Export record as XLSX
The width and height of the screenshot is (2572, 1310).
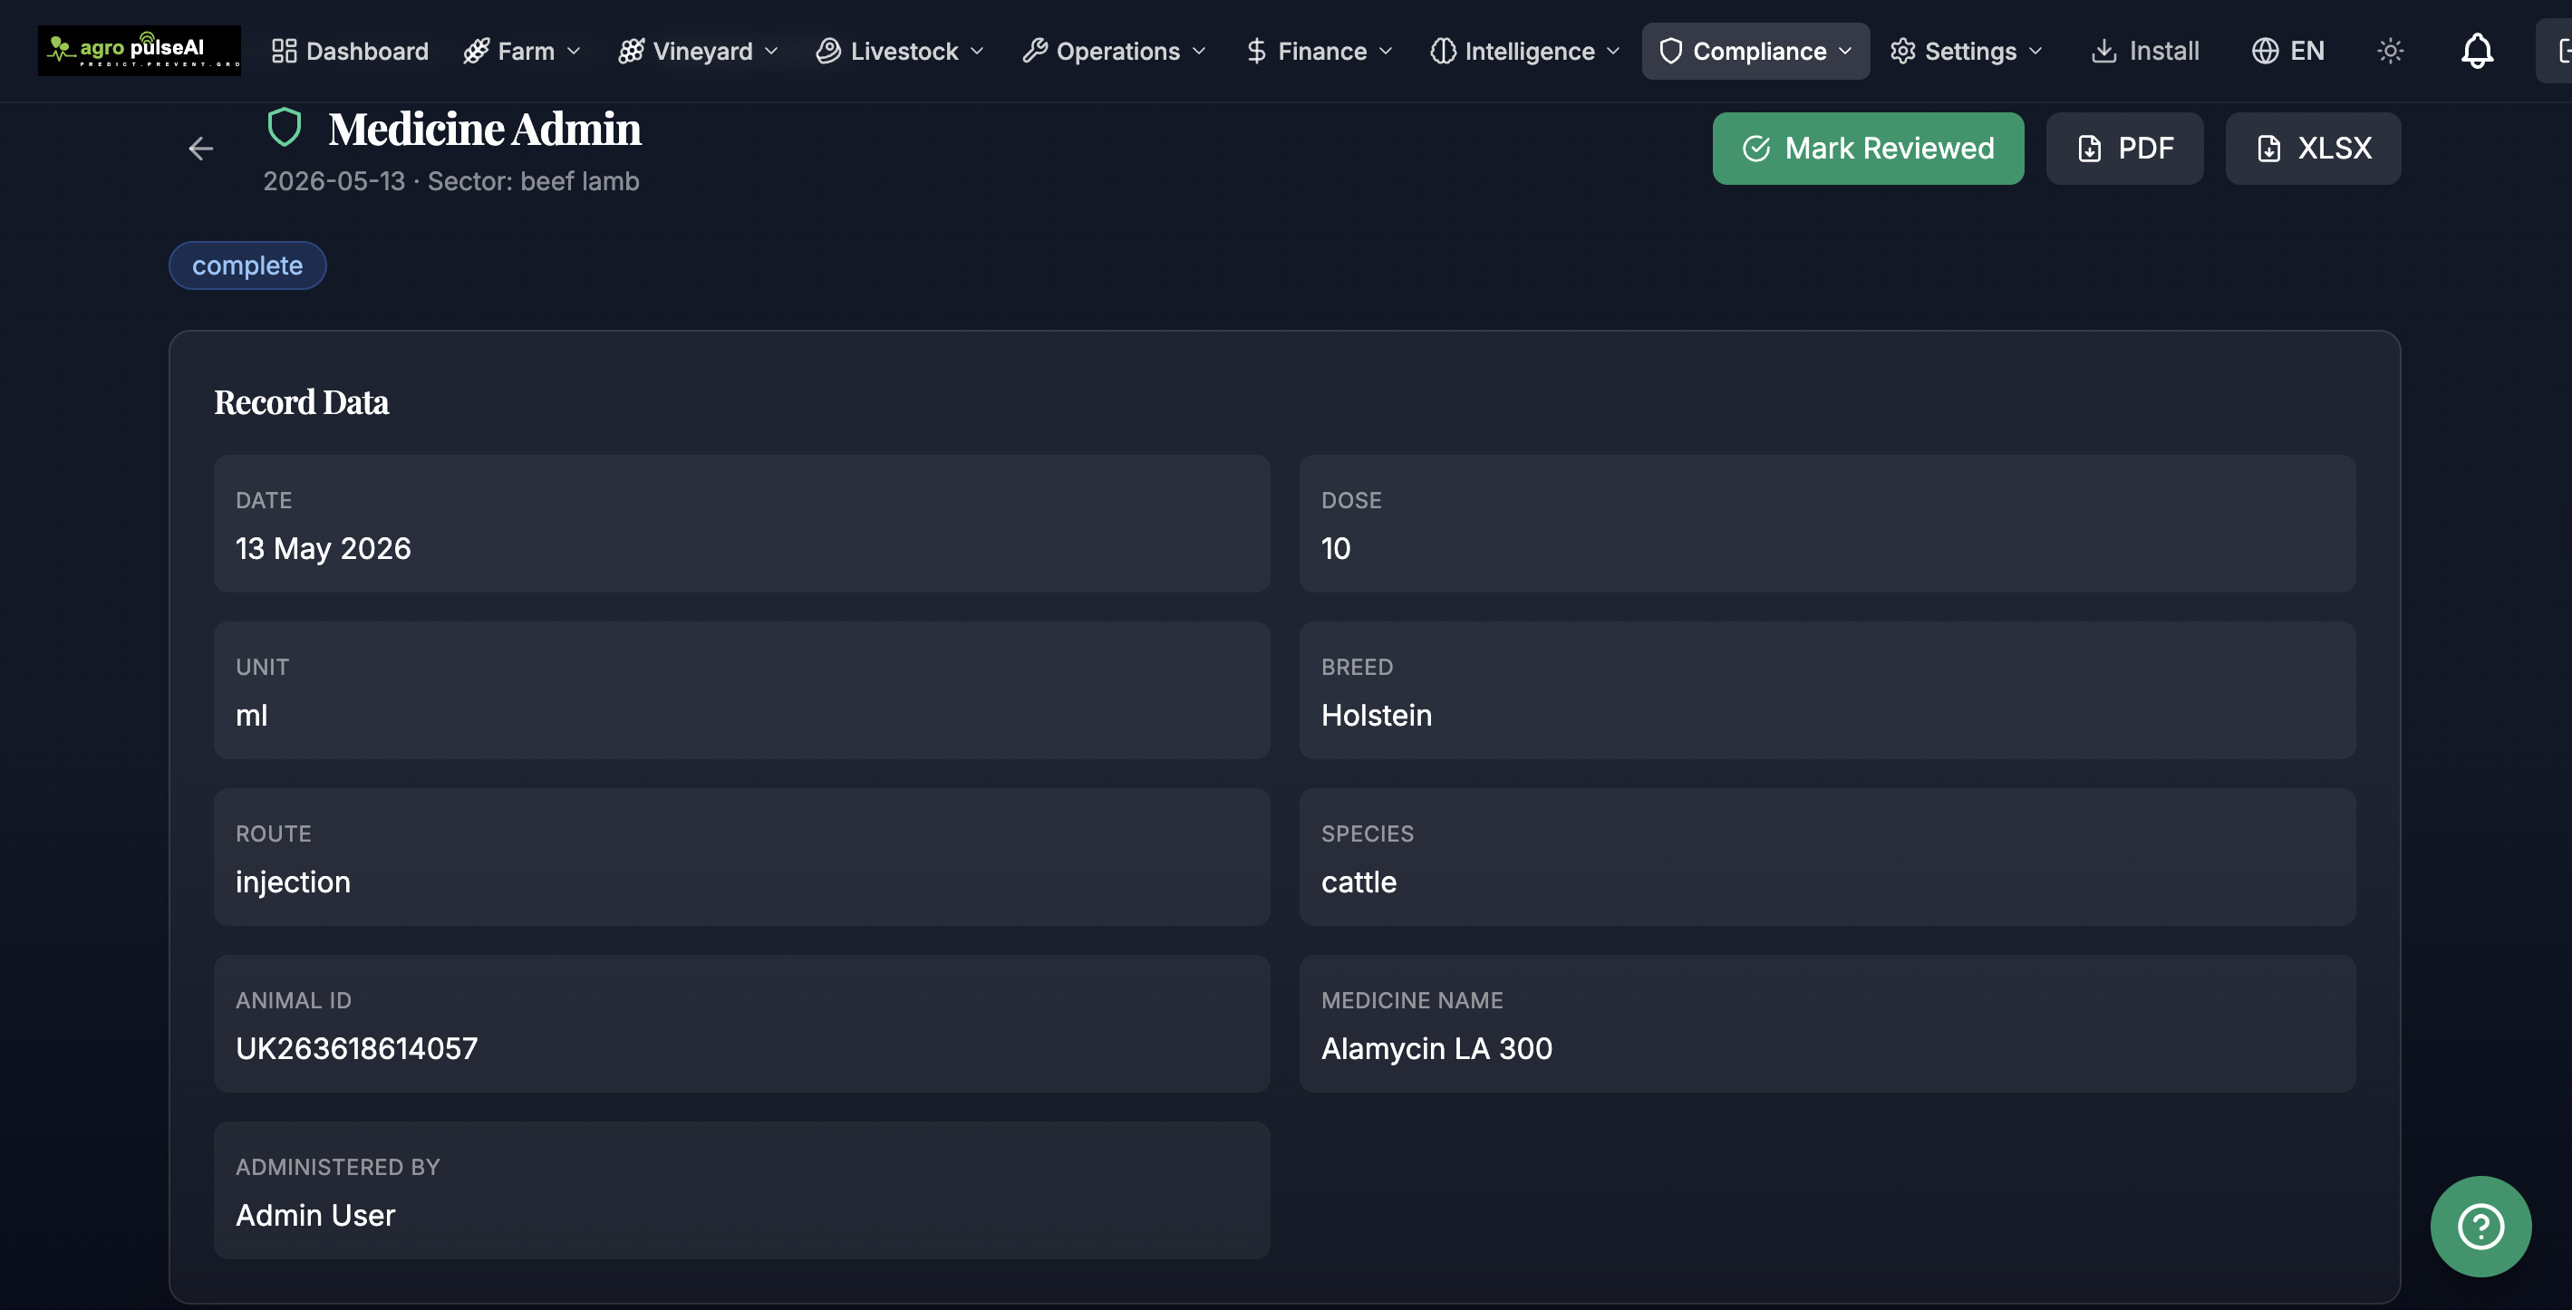(2313, 149)
